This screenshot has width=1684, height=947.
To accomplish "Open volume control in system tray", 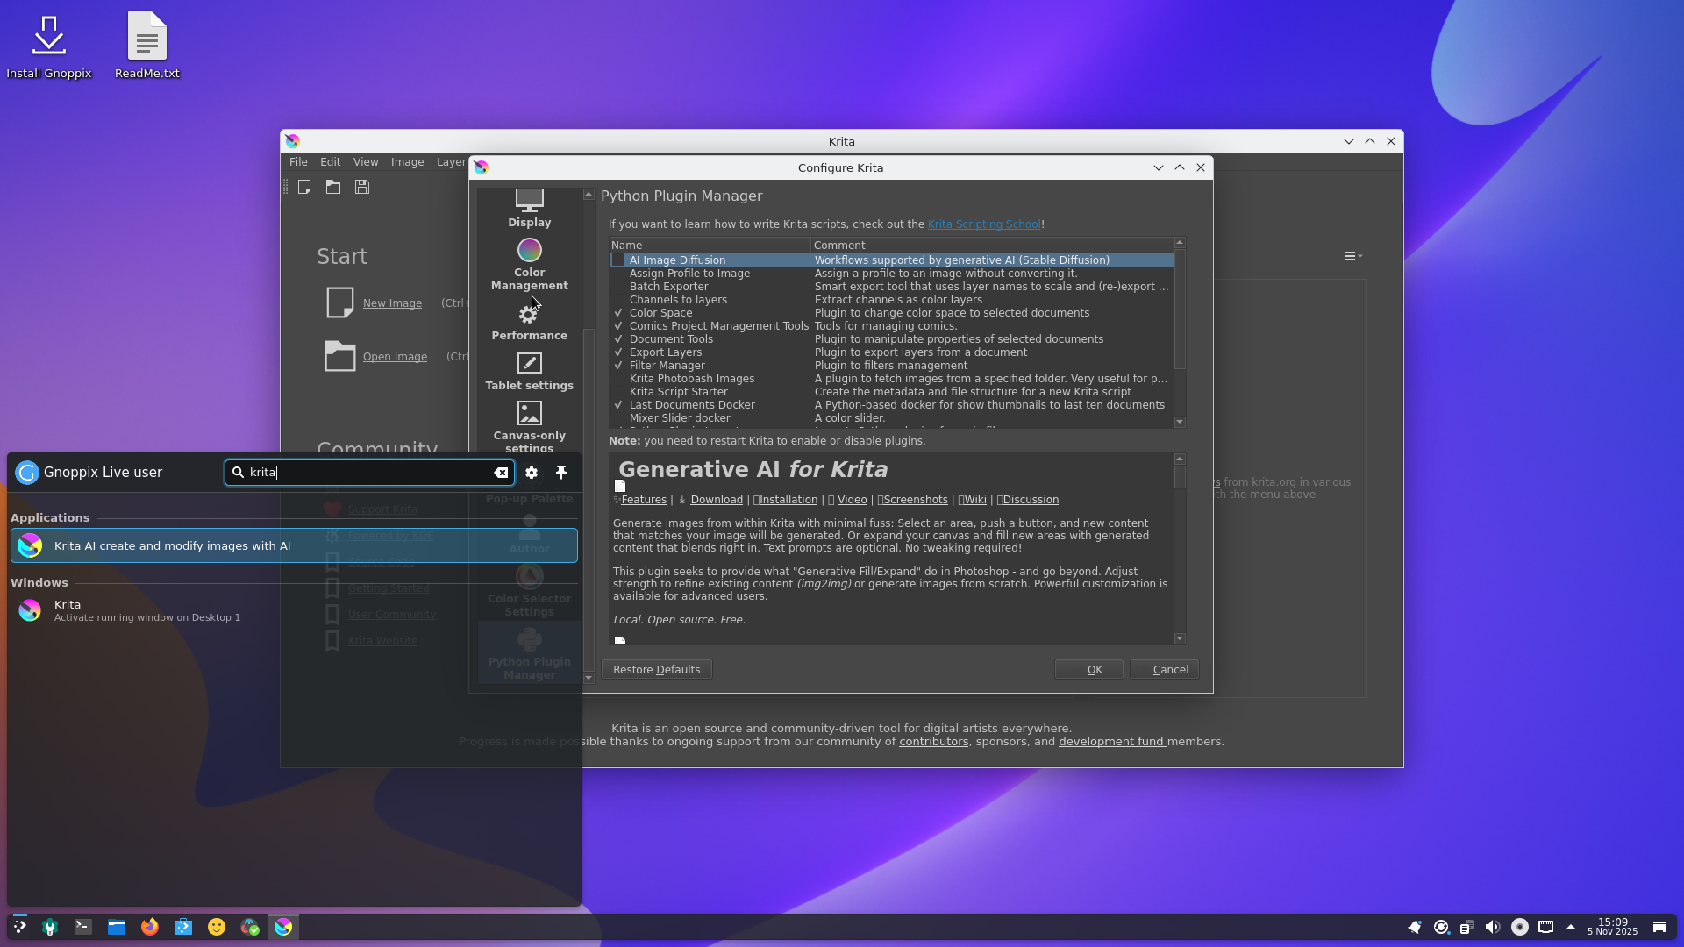I will pos(1493,927).
